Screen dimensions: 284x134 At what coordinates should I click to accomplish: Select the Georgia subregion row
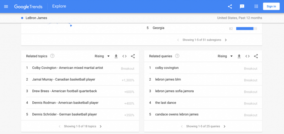pyautogui.click(x=202, y=28)
